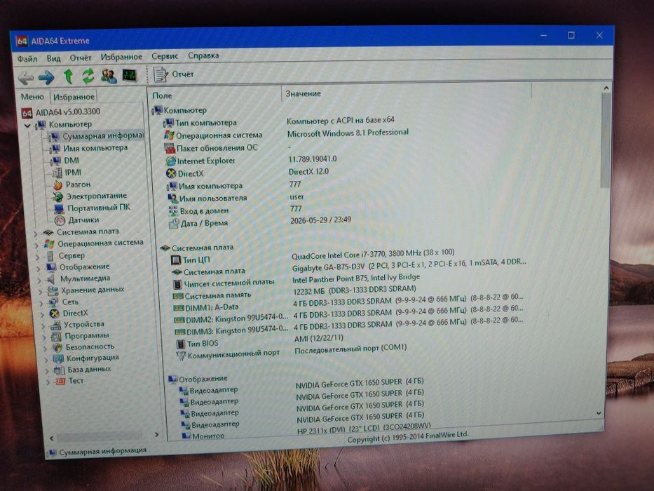Screen dimensions: 654x491
Task: Click the Тест tree icon
Action: click(x=60, y=381)
